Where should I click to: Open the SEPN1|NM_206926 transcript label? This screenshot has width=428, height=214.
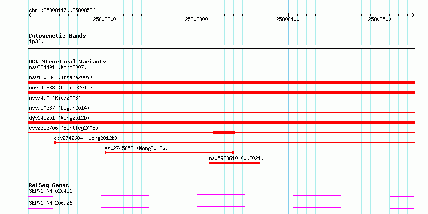click(x=50, y=203)
